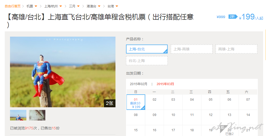Open the 自由行首页 breadcrumb link
This screenshot has width=266, height=136.
[13, 6]
